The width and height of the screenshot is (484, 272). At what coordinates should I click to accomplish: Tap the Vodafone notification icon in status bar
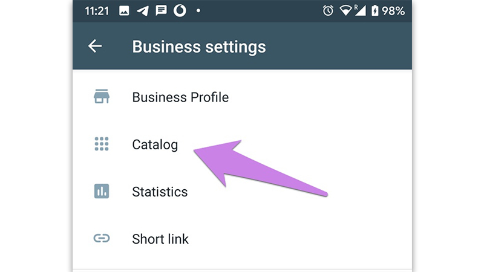tap(180, 11)
